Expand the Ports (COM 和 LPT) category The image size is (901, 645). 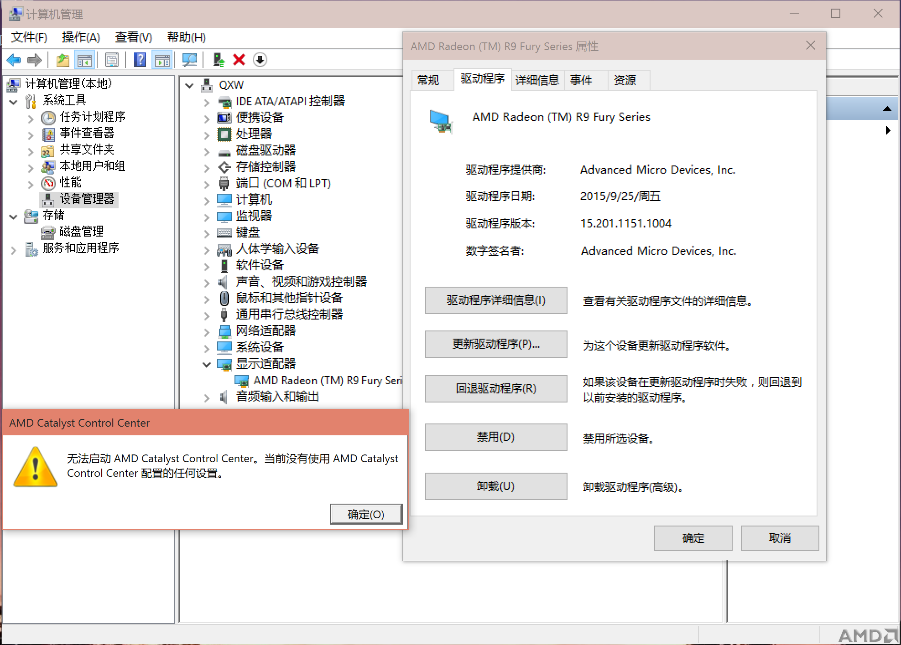[207, 184]
